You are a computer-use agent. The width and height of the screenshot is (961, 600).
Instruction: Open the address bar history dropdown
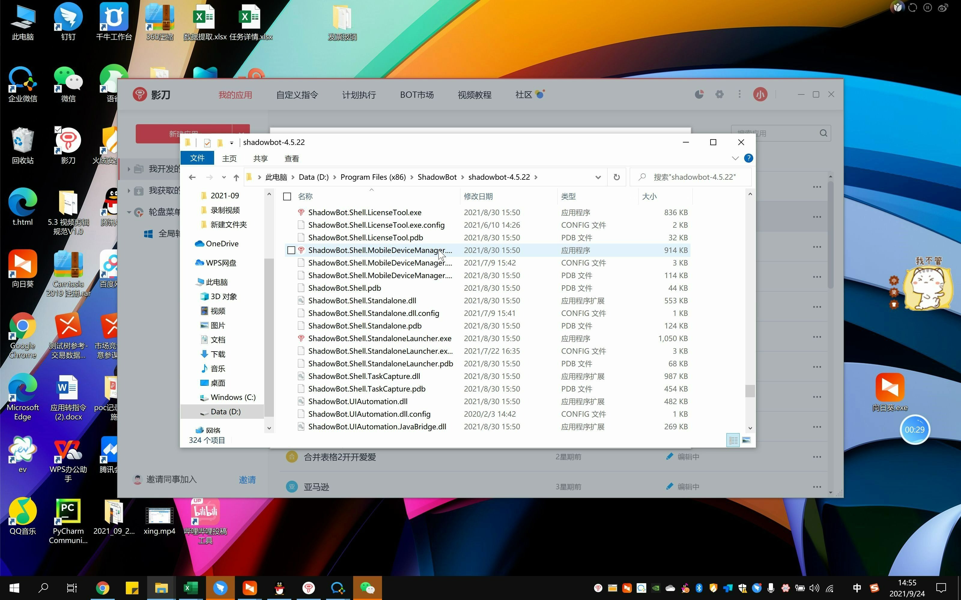pyautogui.click(x=598, y=177)
